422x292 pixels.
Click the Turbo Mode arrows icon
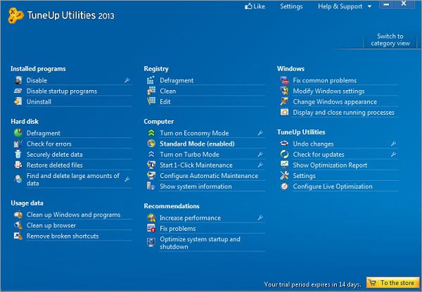pyautogui.click(x=151, y=154)
